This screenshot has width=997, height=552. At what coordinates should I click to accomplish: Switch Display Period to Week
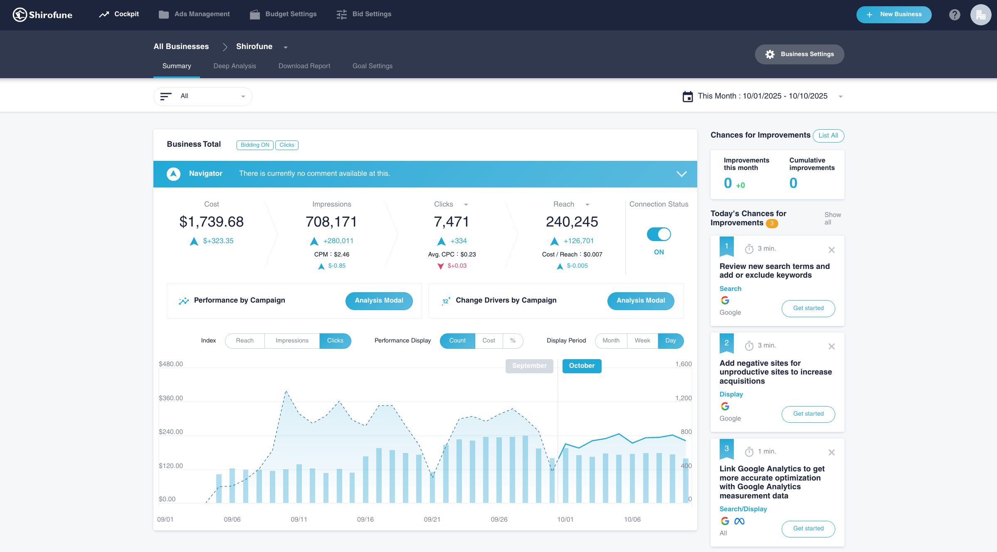pos(642,340)
